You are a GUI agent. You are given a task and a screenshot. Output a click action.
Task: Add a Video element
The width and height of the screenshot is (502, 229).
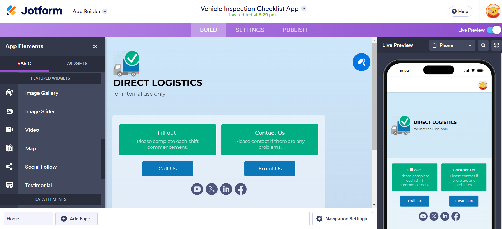[32, 130]
